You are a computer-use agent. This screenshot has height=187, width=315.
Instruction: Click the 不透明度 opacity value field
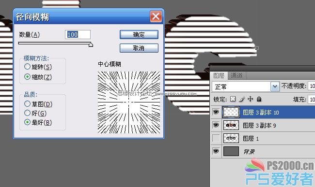312,86
